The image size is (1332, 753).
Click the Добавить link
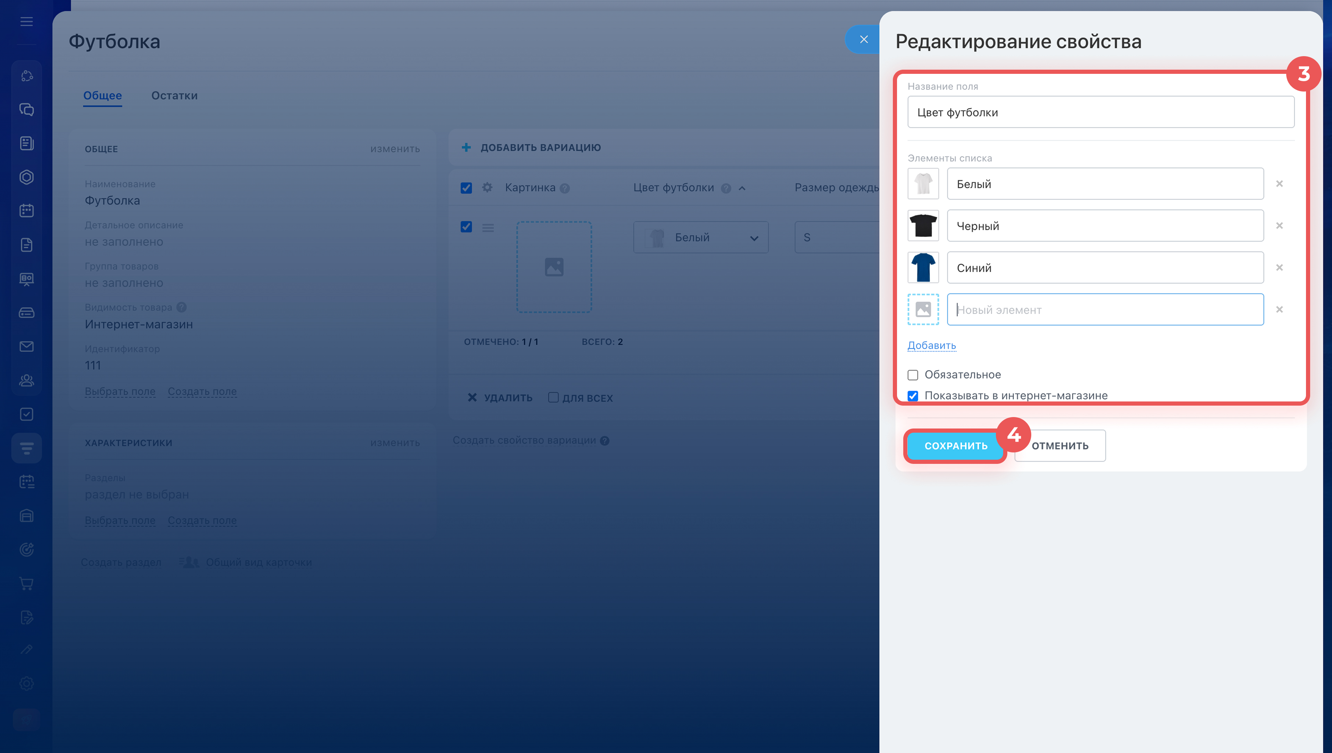point(931,345)
